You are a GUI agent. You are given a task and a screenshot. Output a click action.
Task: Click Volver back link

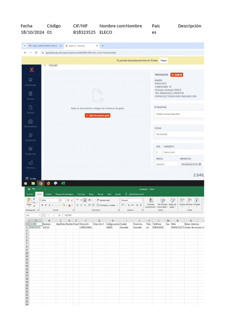(51, 65)
